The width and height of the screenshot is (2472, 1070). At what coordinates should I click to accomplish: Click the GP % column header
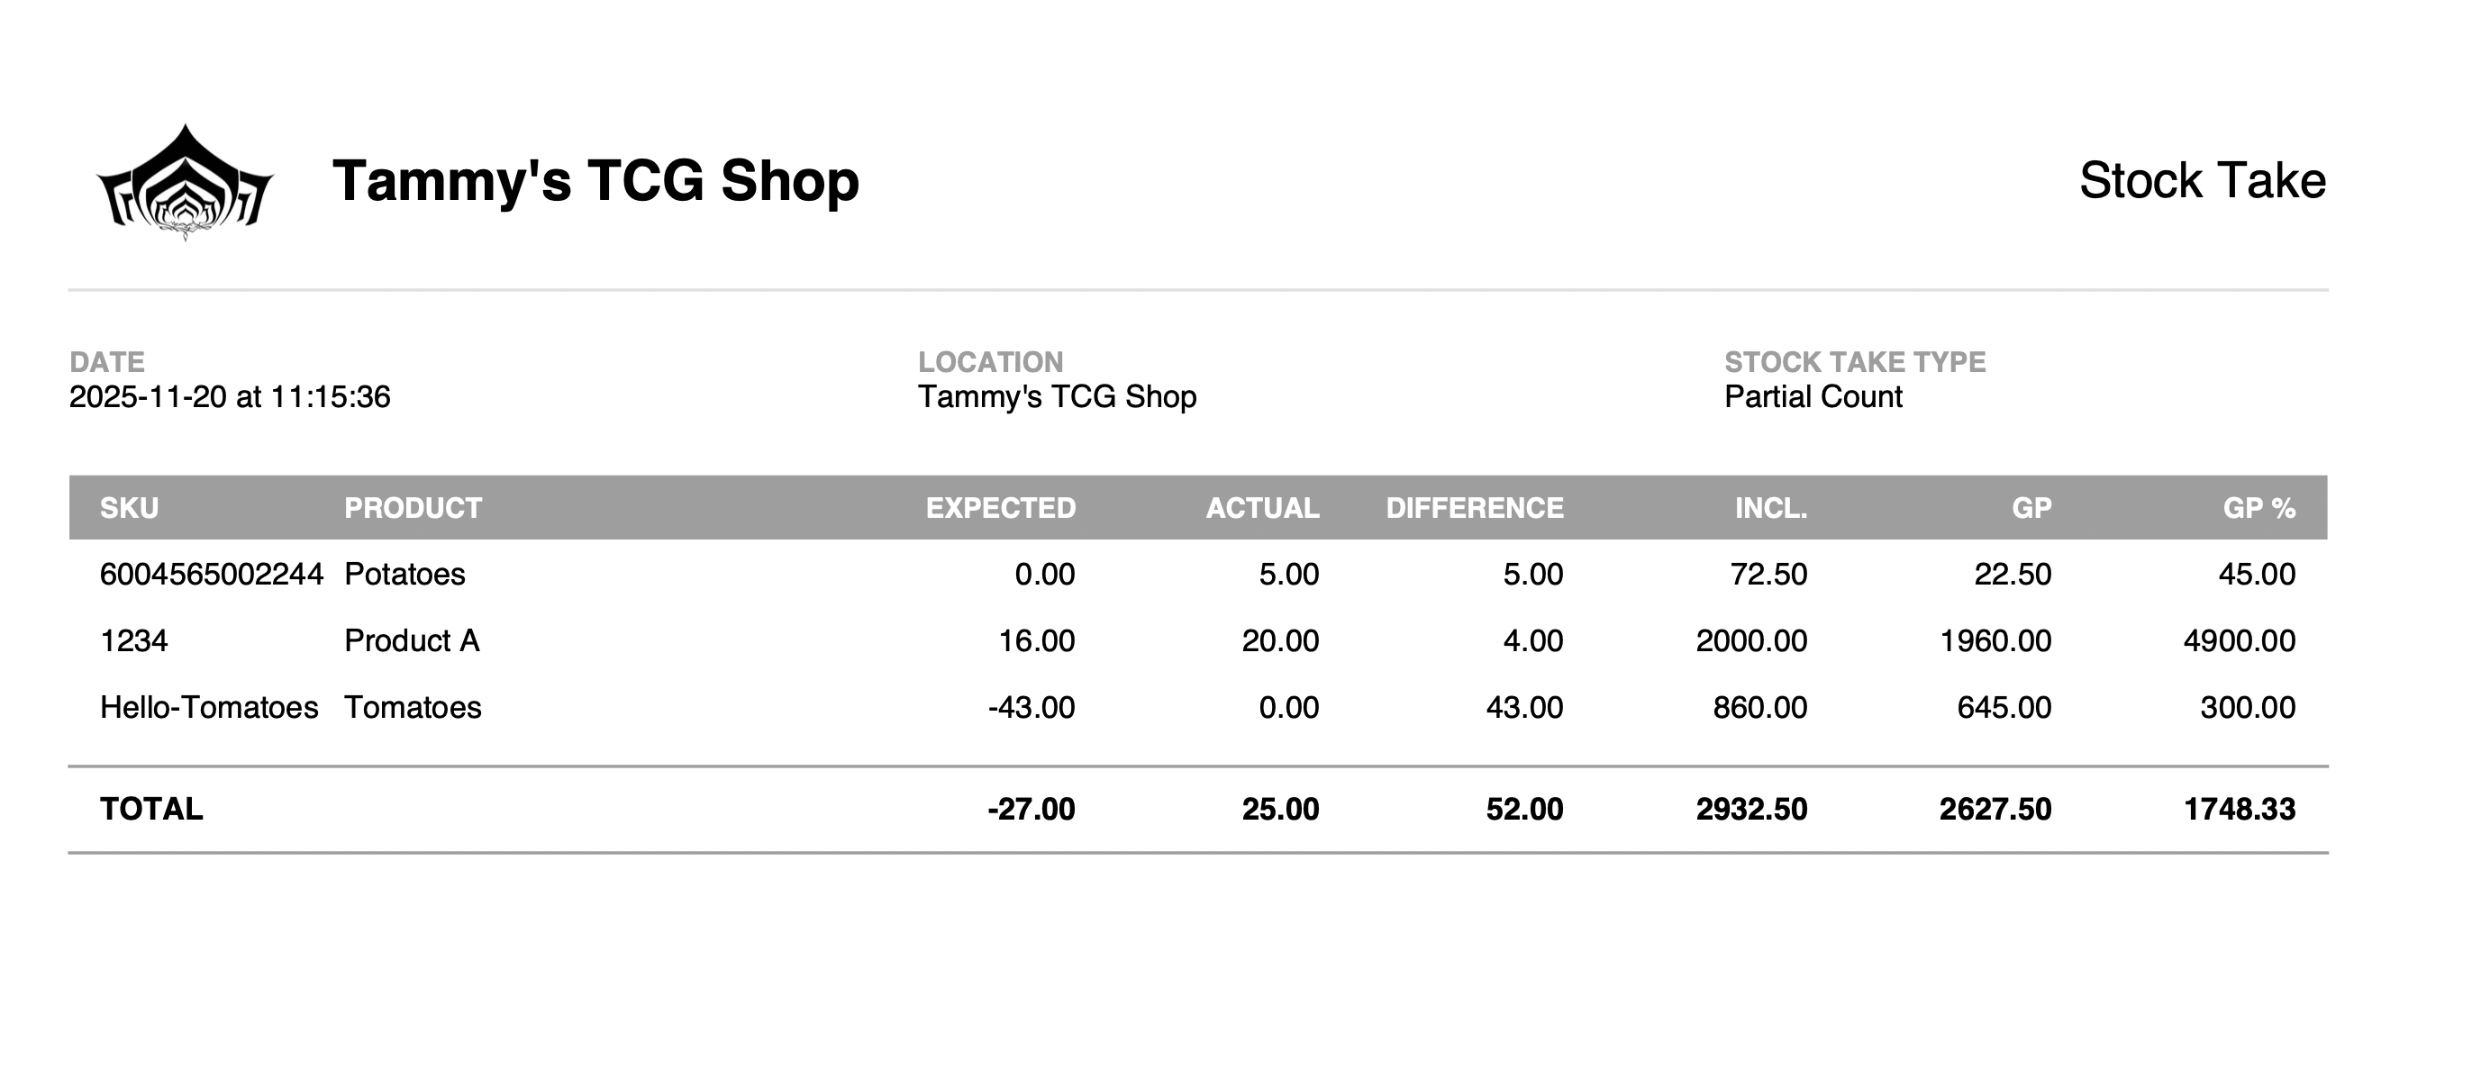click(x=2259, y=508)
